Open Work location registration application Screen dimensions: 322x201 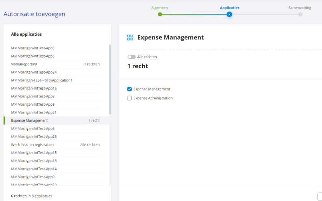56,145
